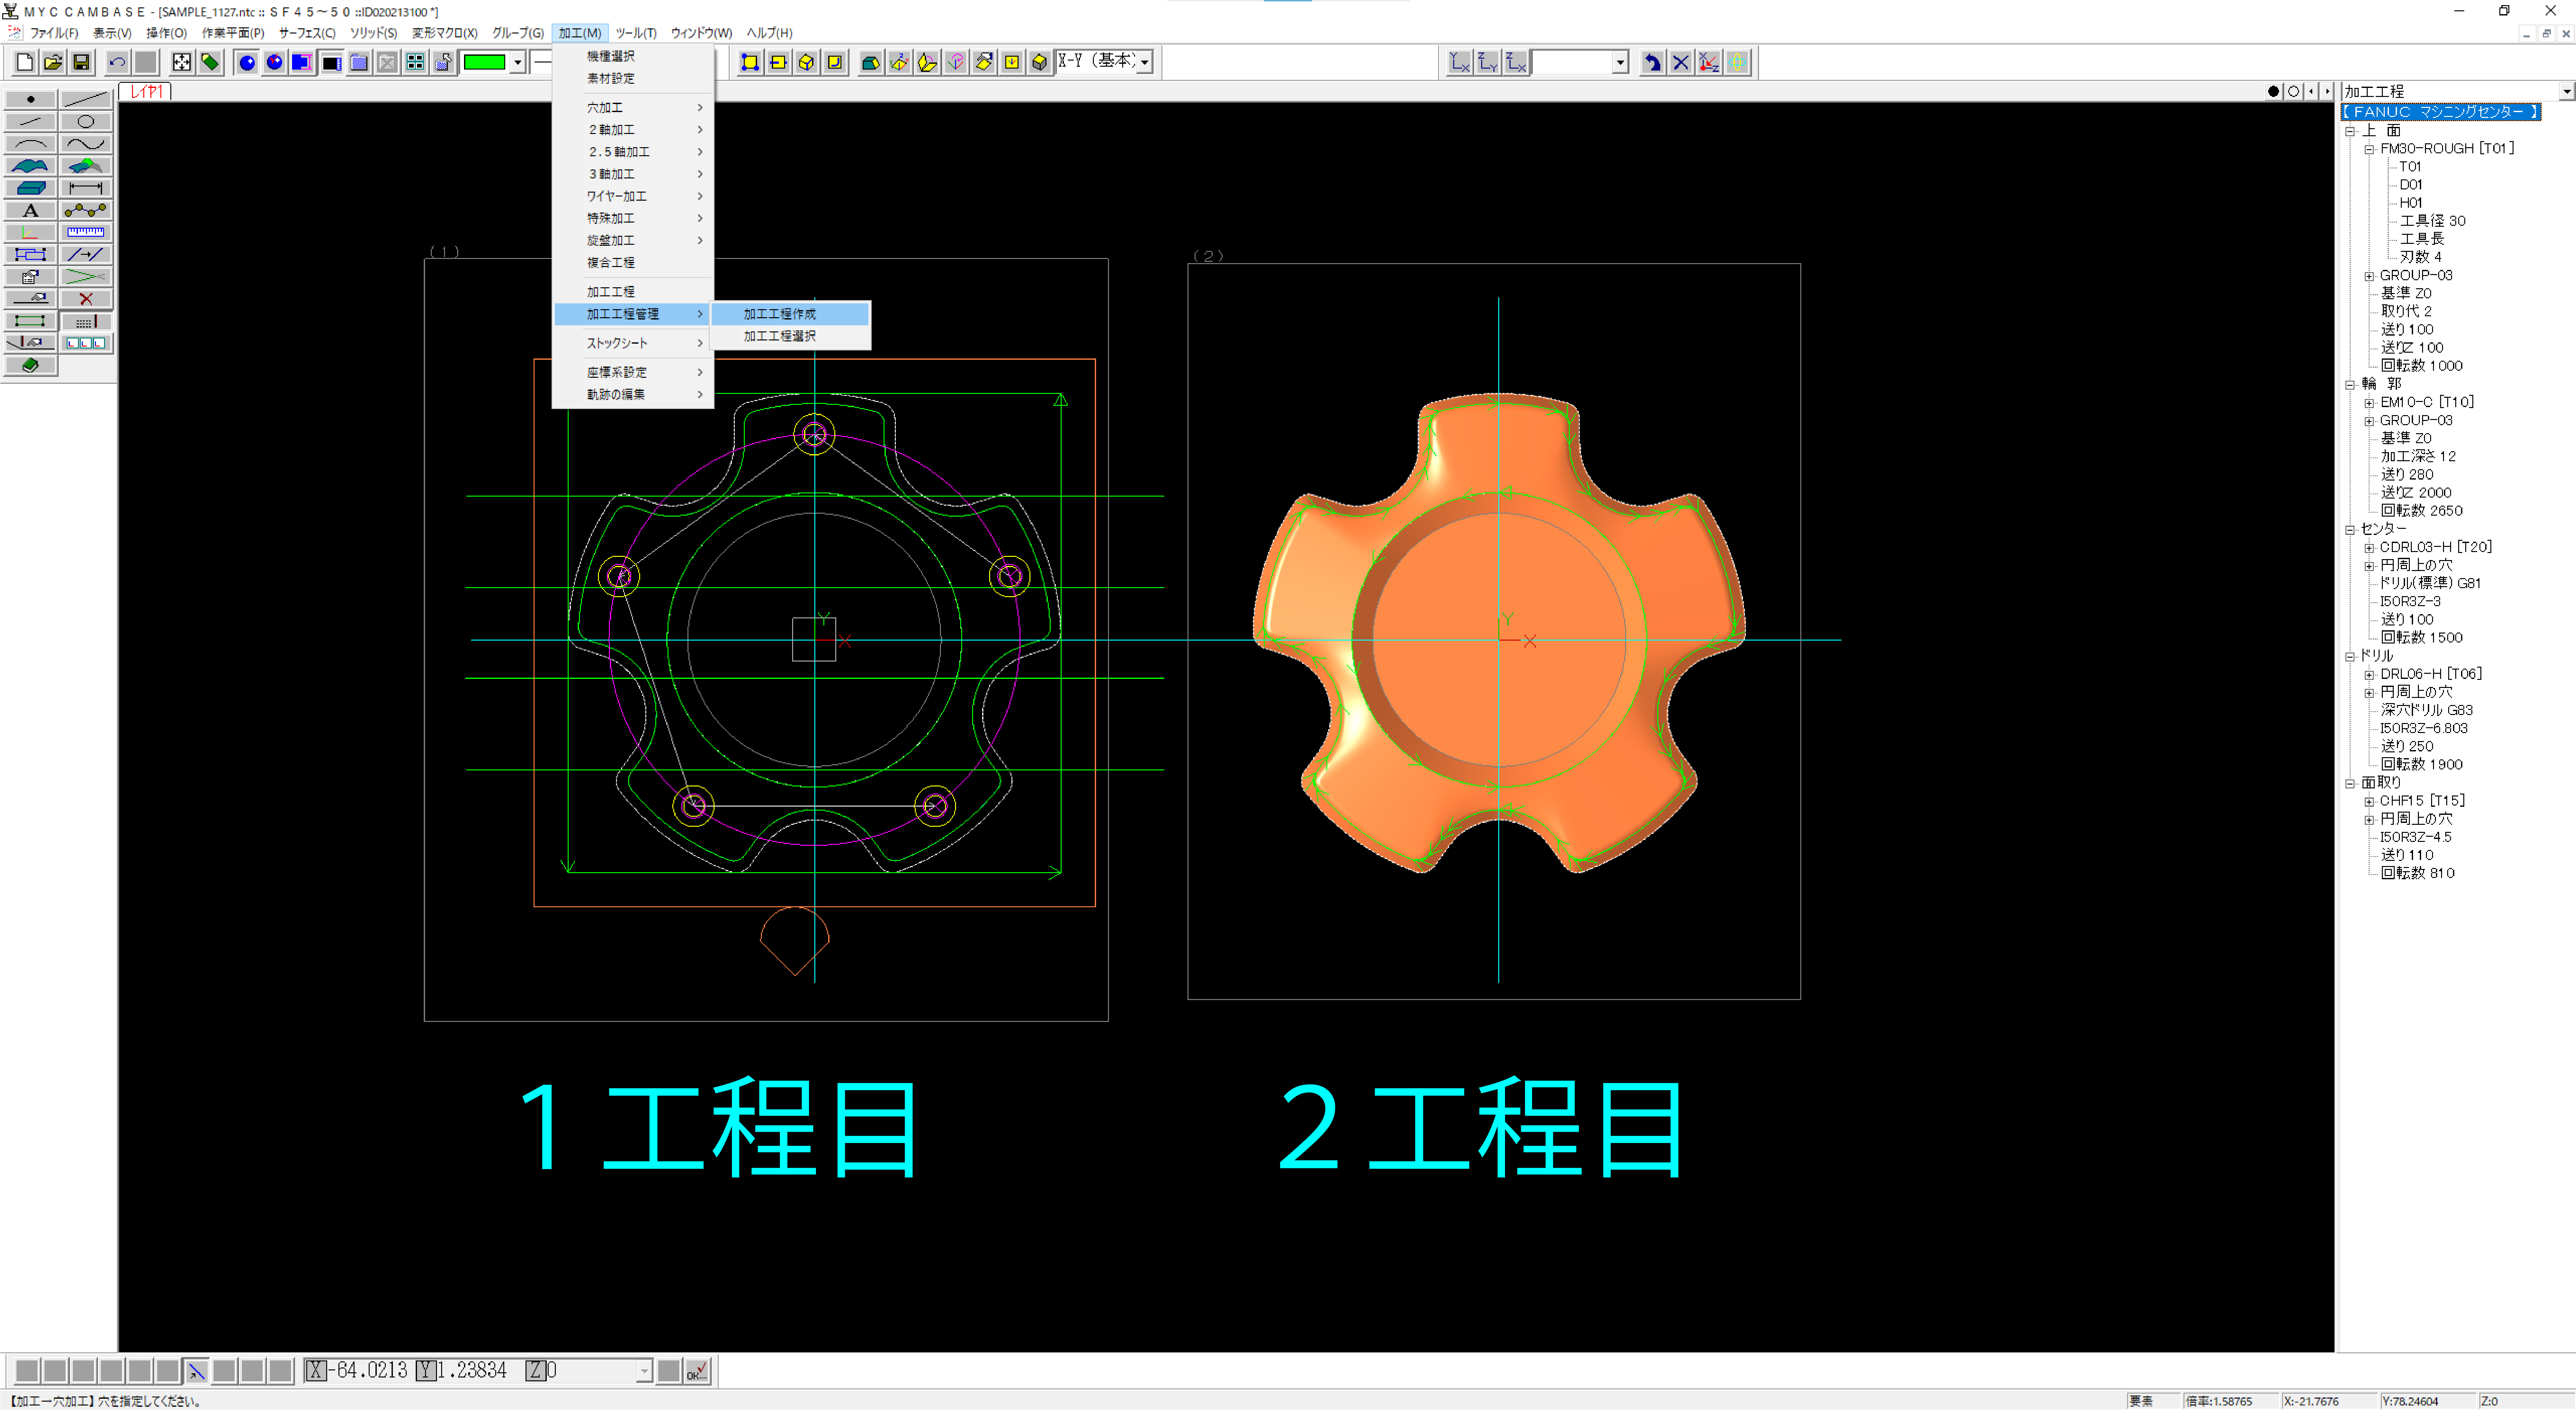This screenshot has width=2576, height=1410.
Task: Select 加工工程選択 submenu item
Action: 790,336
